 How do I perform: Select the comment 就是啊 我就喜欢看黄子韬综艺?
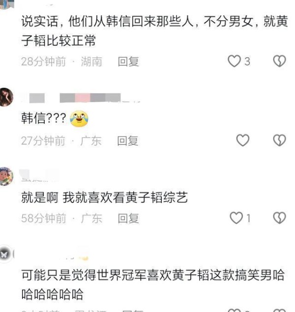[104, 197]
